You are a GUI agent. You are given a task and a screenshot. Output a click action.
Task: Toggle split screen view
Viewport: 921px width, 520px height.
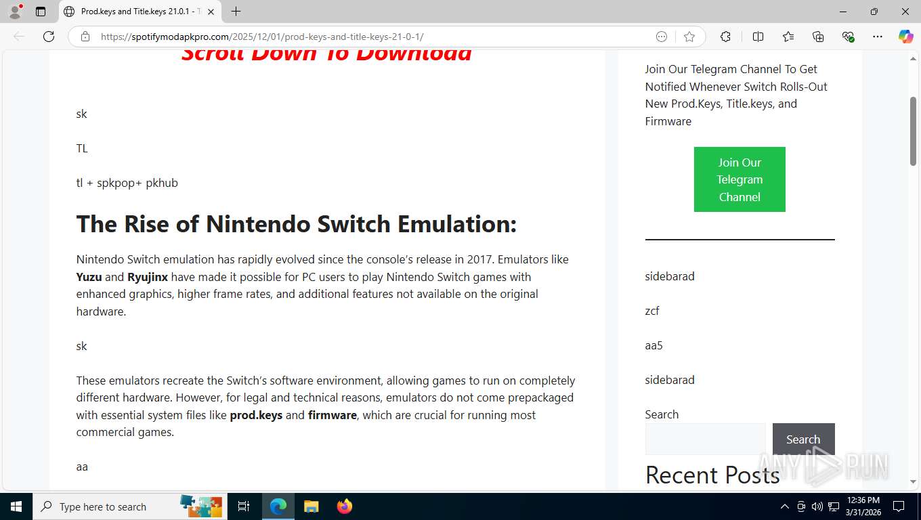(758, 37)
